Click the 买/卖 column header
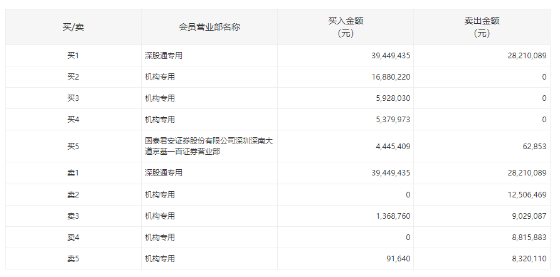Screen dimensions: 560x277 coord(73,27)
